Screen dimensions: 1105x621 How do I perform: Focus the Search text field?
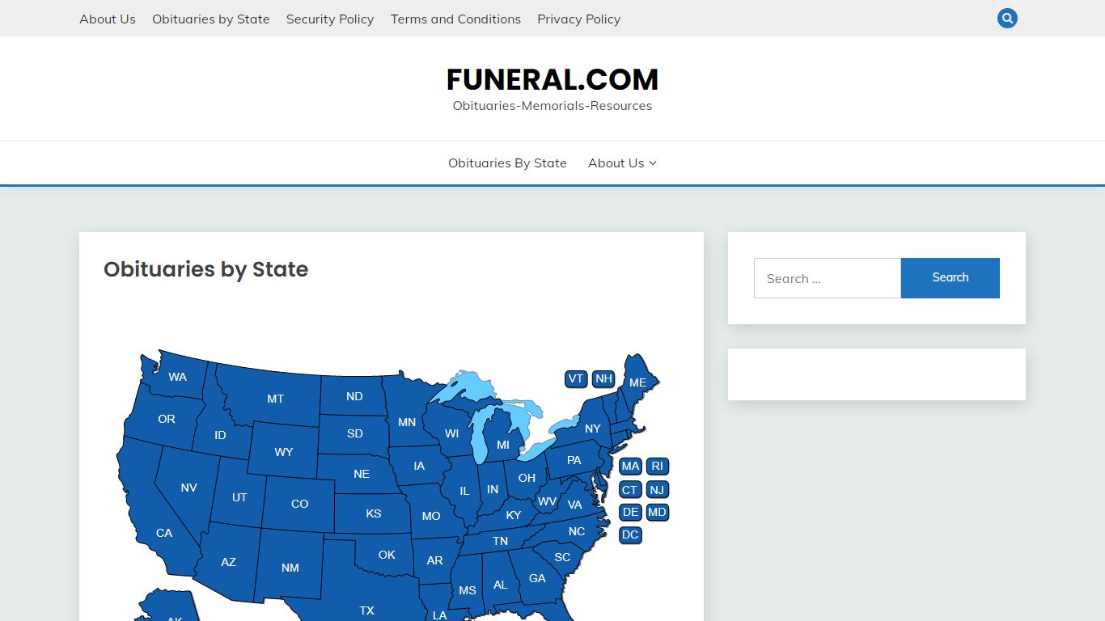pos(828,278)
